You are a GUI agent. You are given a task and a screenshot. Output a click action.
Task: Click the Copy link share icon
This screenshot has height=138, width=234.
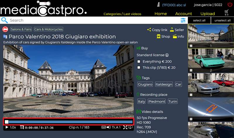(149, 30)
